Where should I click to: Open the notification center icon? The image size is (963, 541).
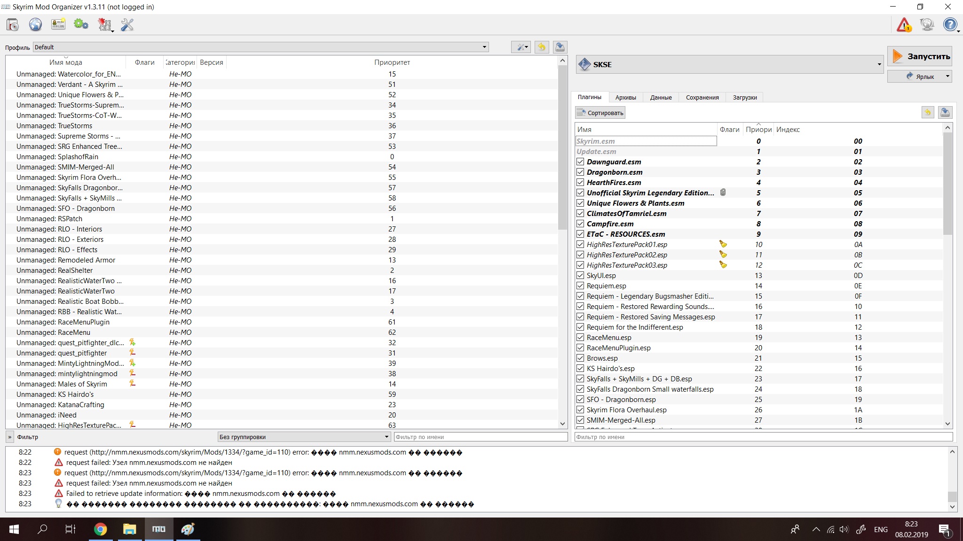tap(945, 530)
